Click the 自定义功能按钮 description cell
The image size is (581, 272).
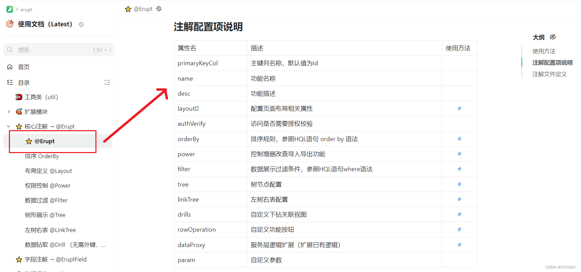(x=344, y=230)
